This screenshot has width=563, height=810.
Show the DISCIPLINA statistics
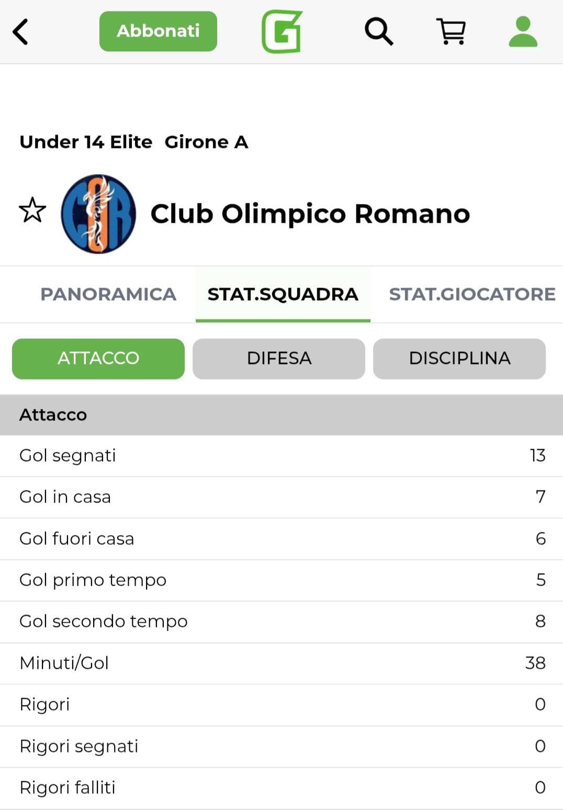(459, 358)
